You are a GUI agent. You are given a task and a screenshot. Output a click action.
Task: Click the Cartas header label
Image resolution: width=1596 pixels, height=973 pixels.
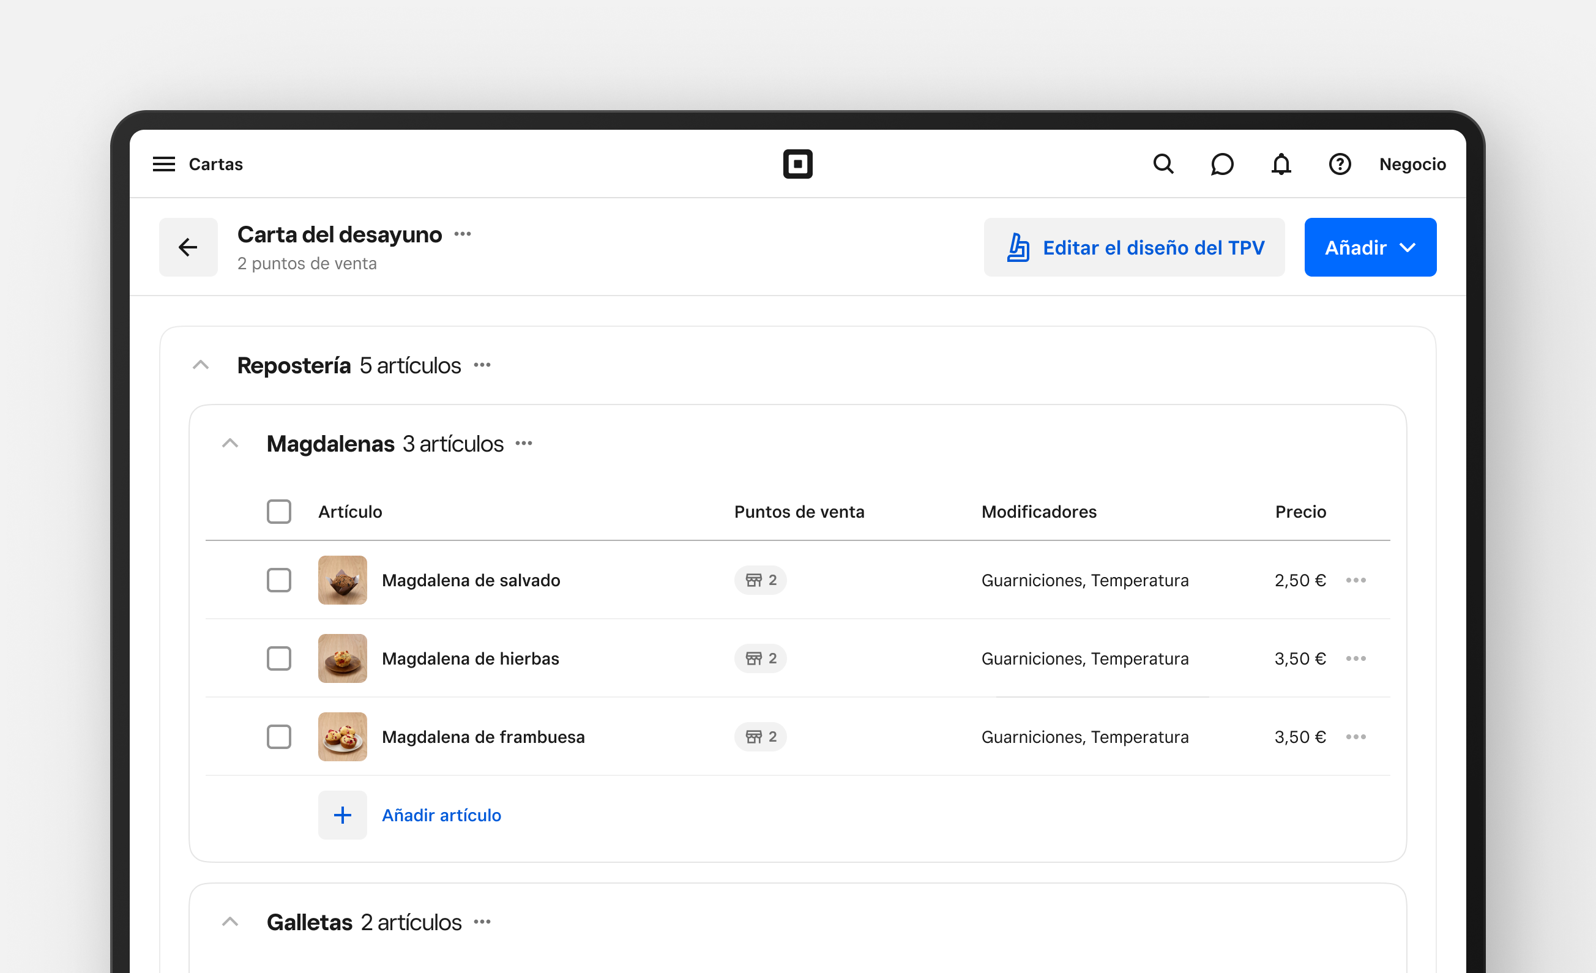point(215,164)
